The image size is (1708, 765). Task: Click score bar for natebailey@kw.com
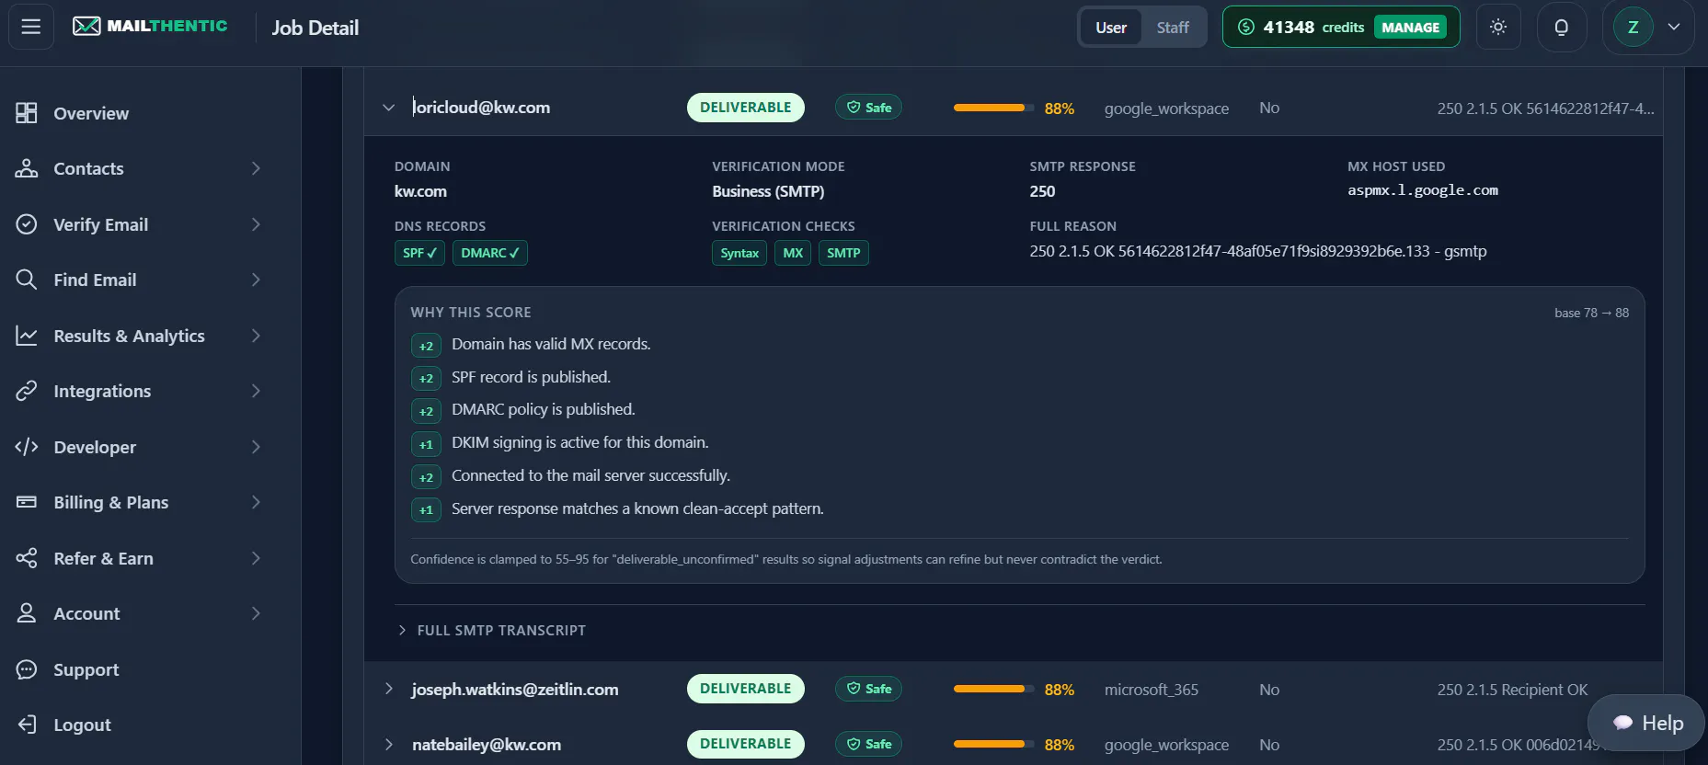coord(993,744)
